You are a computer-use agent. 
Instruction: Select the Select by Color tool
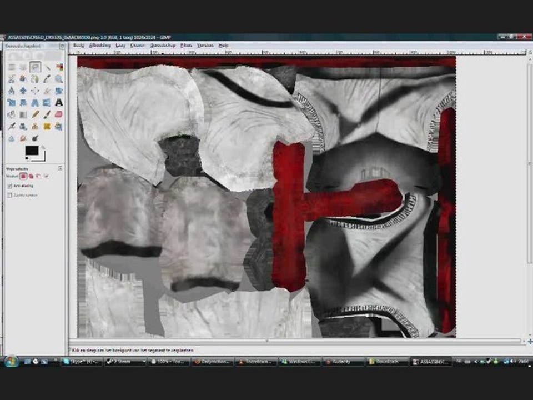(x=59, y=67)
